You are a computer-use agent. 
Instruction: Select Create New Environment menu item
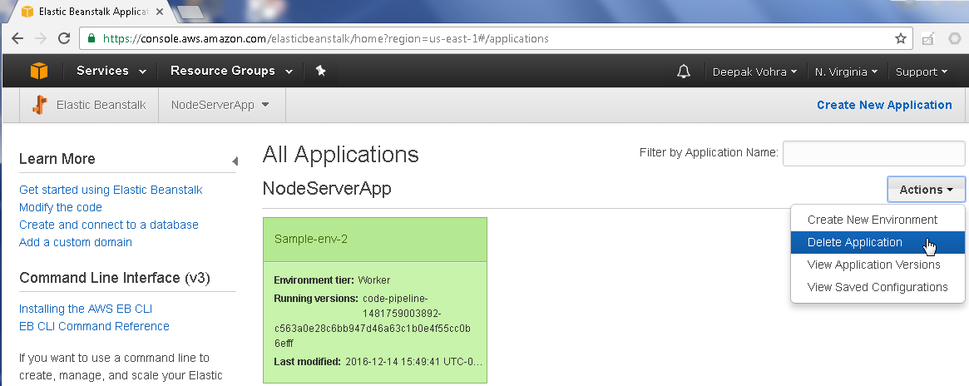(878, 220)
